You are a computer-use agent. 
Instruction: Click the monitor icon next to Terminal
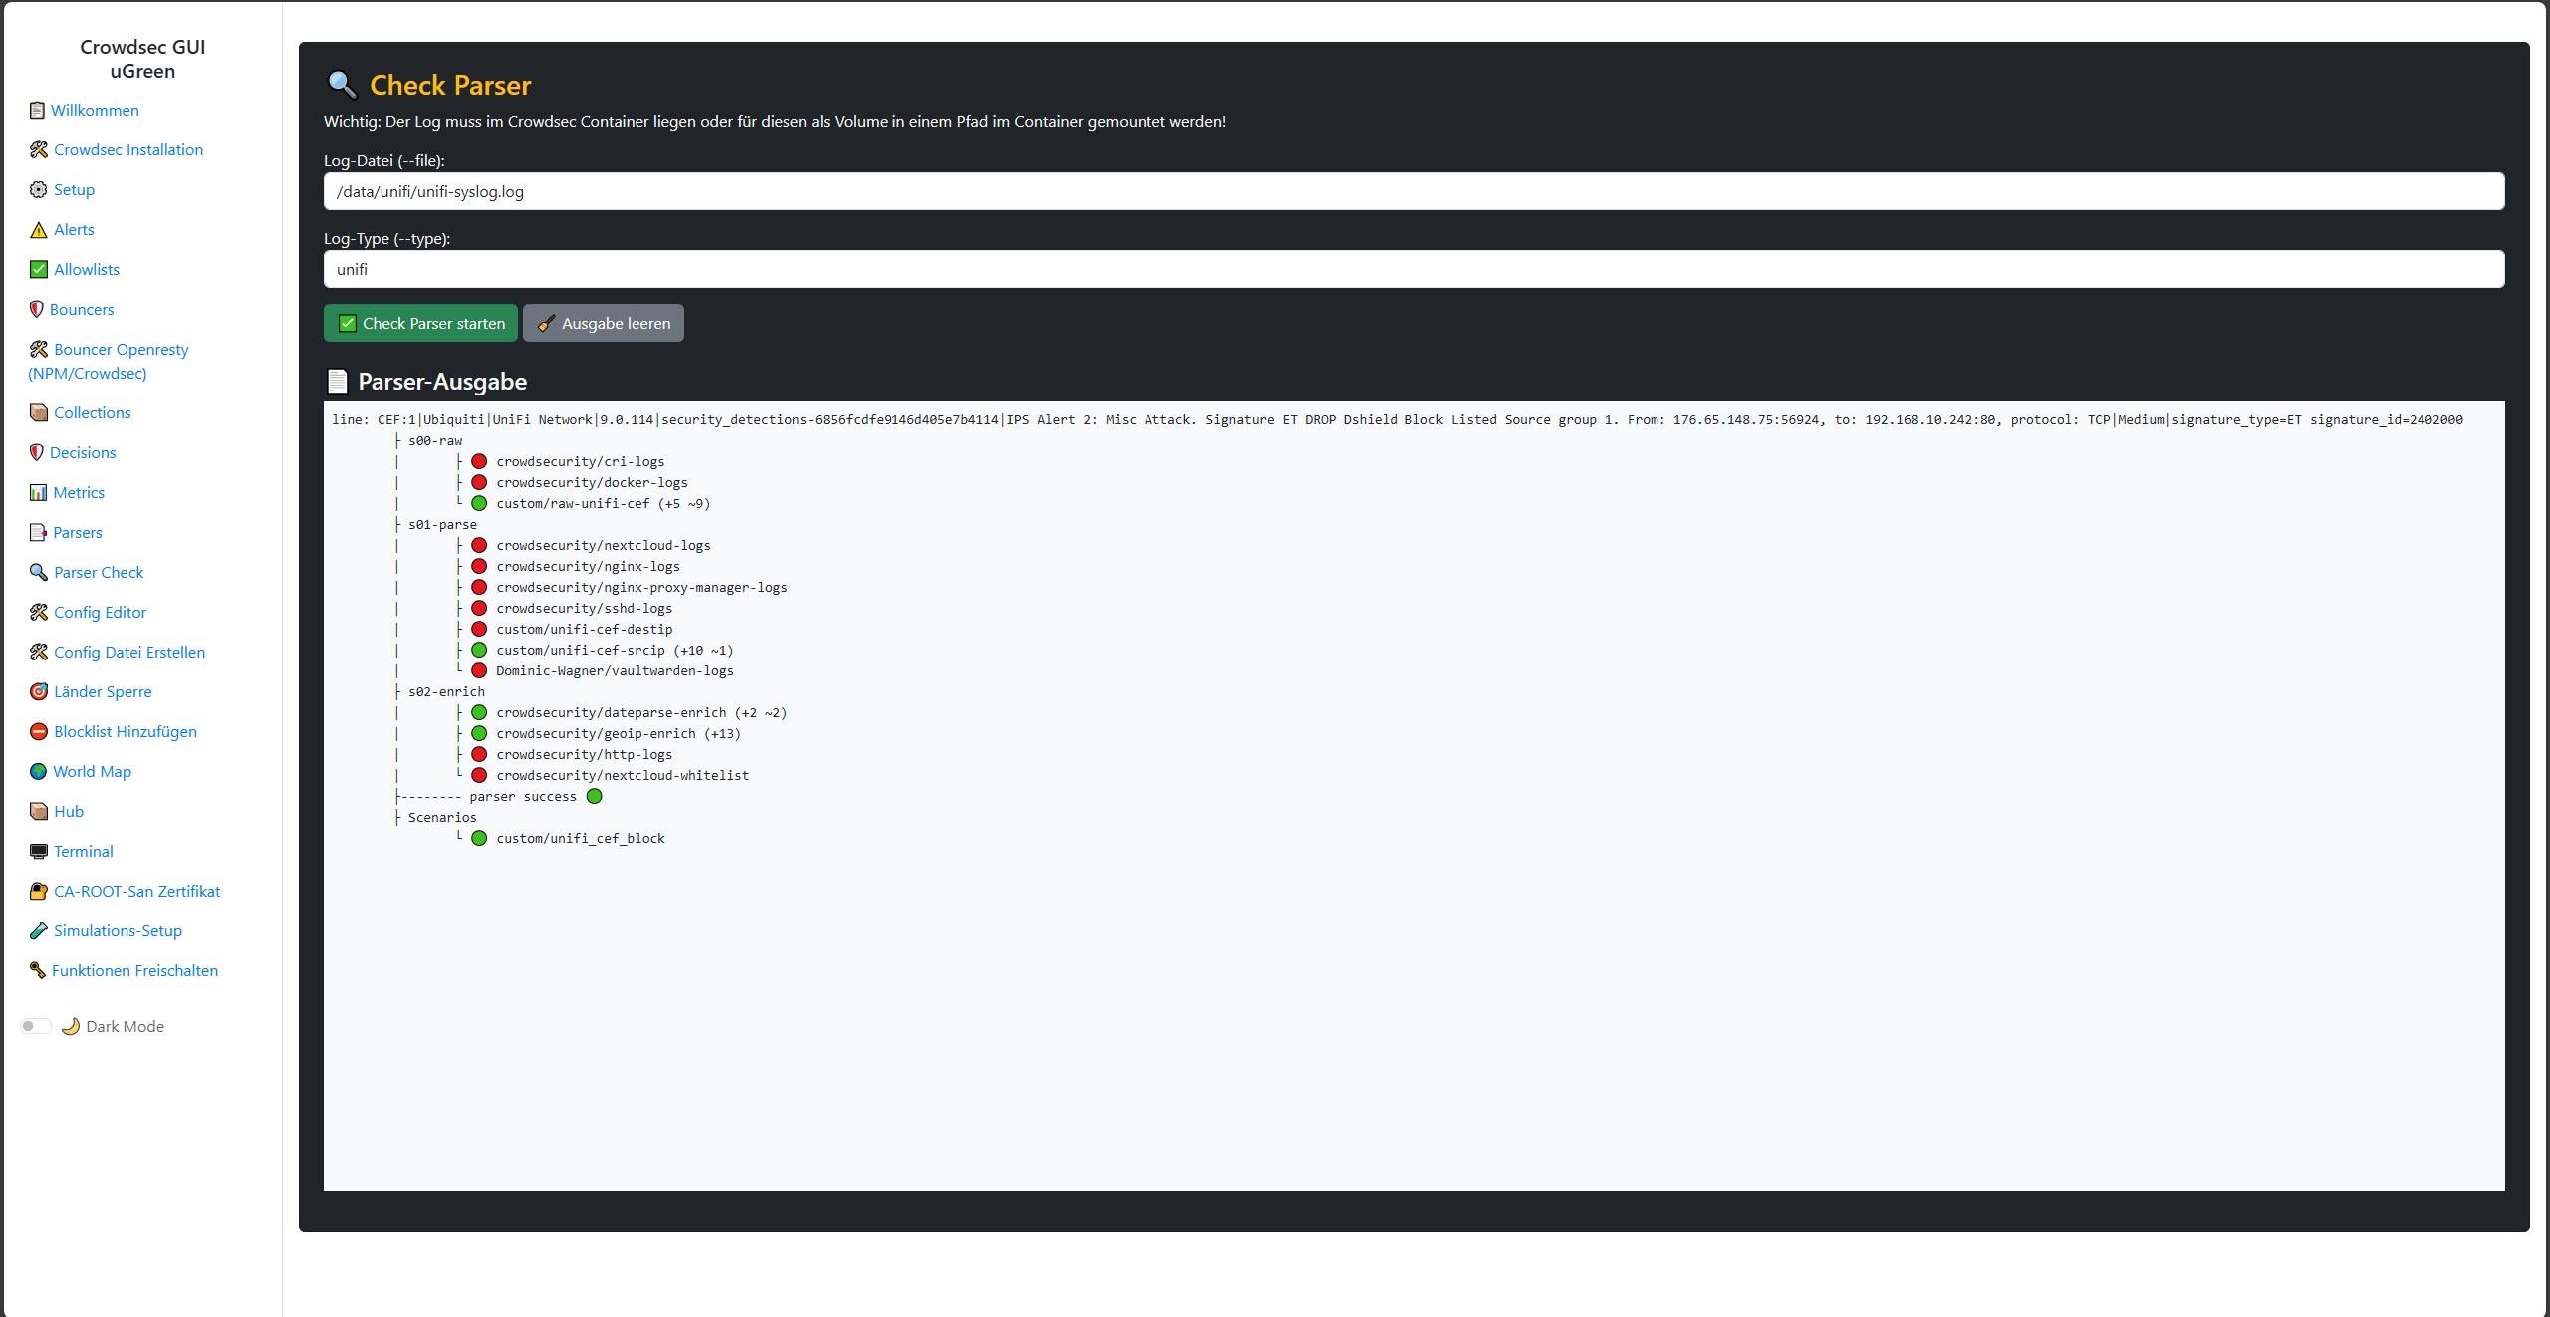(39, 852)
